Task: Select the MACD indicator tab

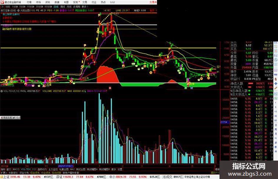Action: (x=16, y=169)
